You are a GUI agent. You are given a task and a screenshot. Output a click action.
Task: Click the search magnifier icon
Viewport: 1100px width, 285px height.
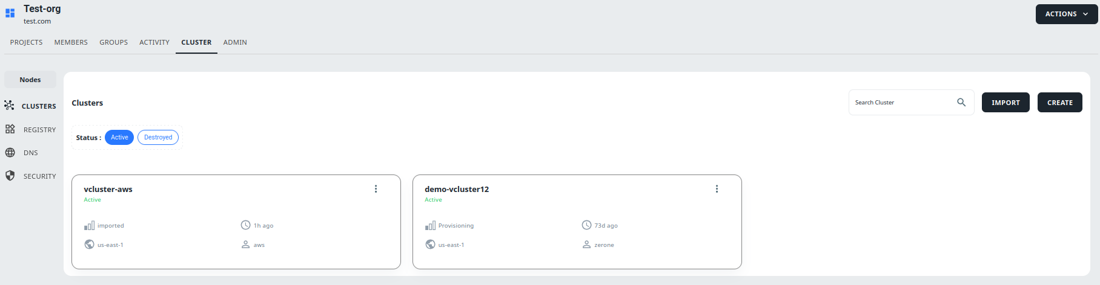coord(961,103)
